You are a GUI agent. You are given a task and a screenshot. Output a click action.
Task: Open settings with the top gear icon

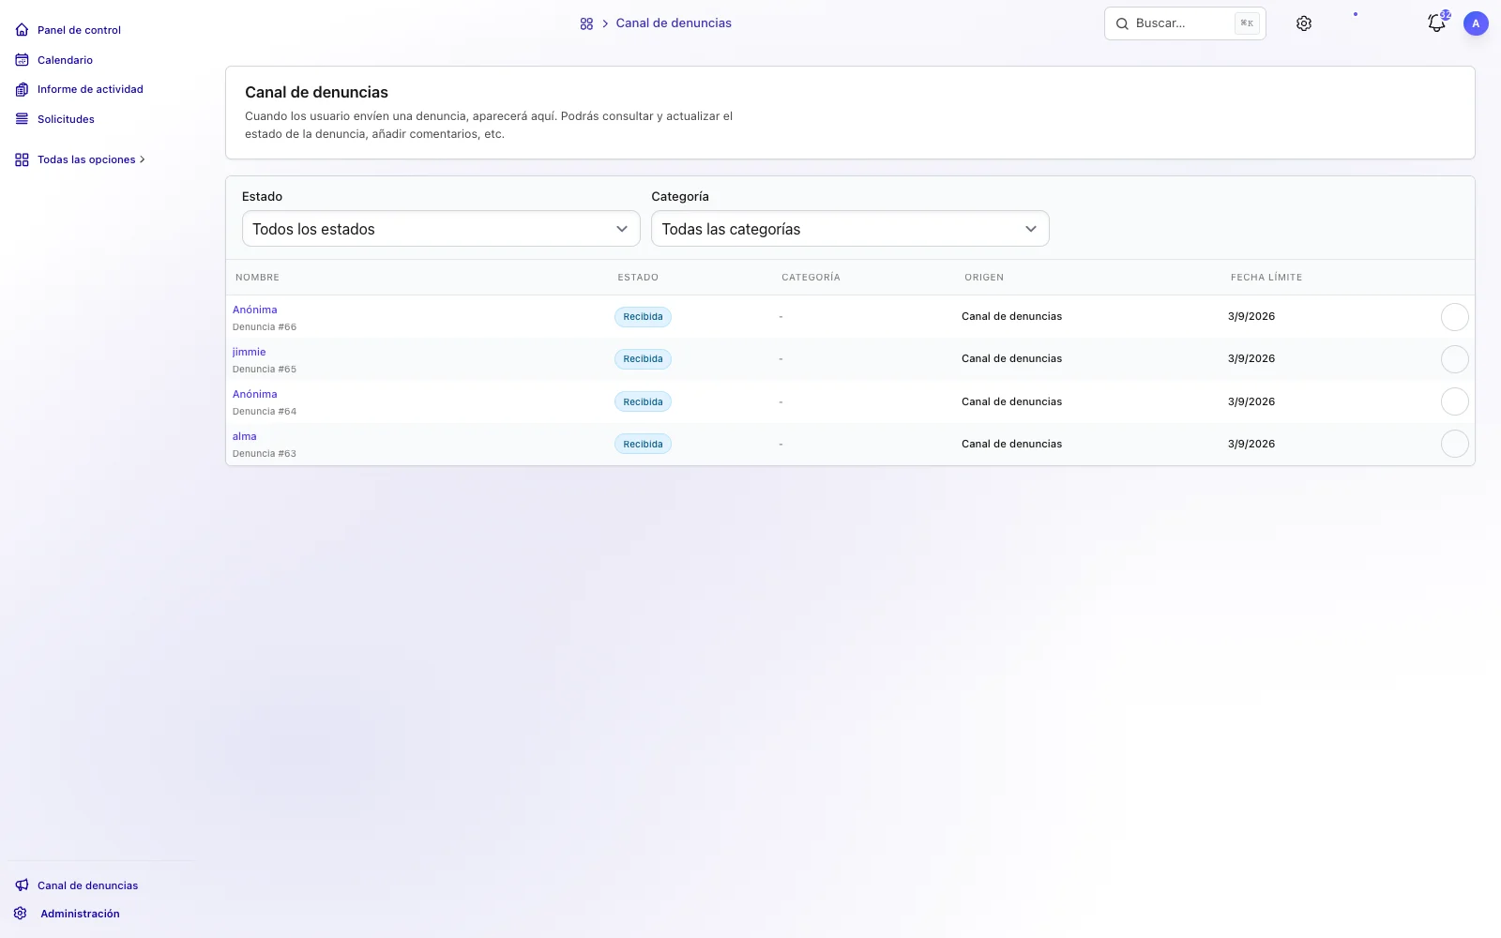tap(1304, 23)
